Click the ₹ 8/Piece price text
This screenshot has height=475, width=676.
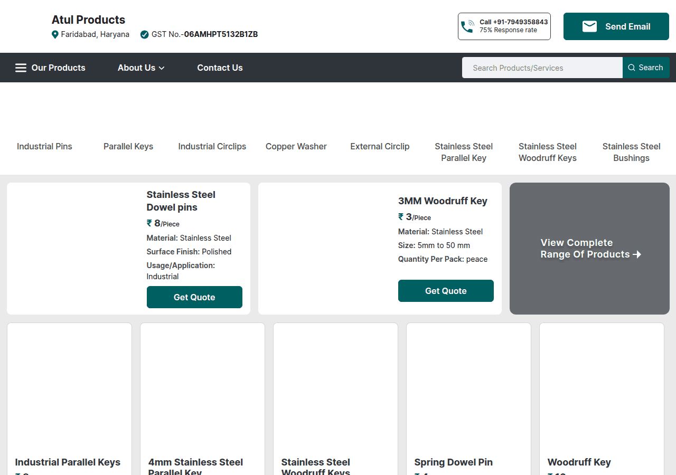pyautogui.click(x=163, y=223)
